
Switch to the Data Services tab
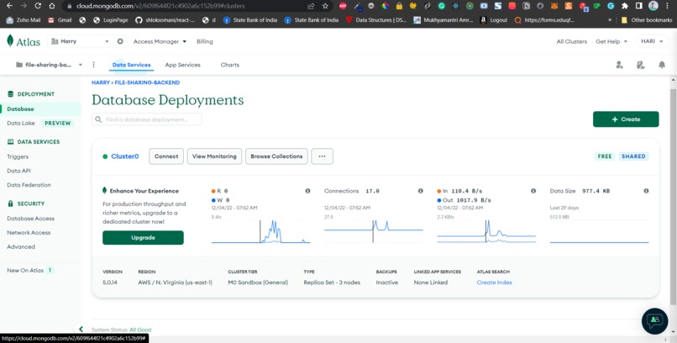tap(131, 65)
